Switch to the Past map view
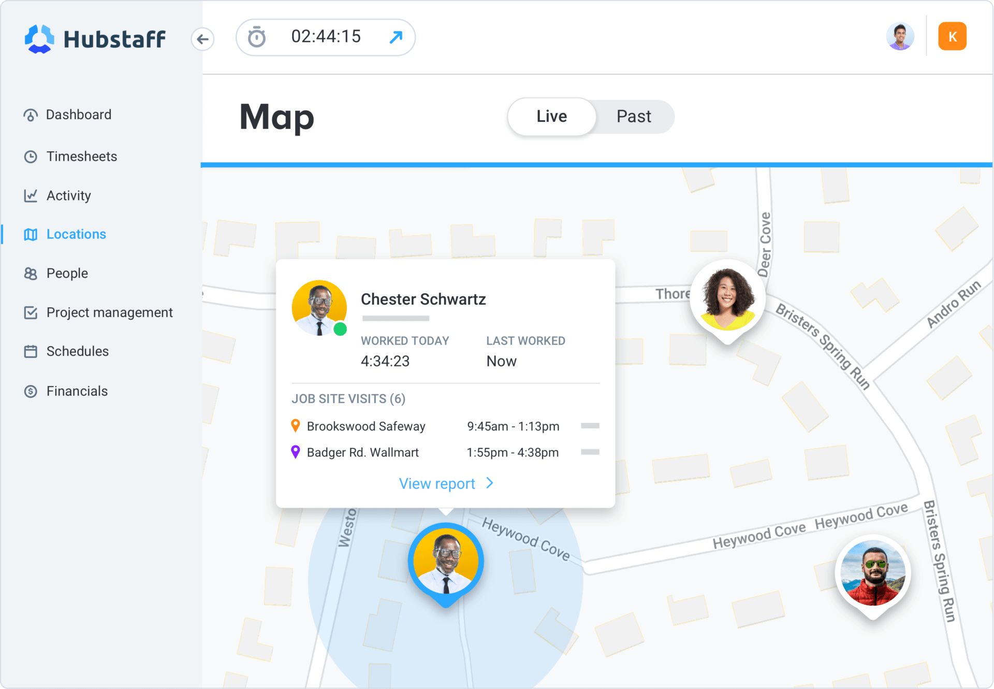Image resolution: width=994 pixels, height=689 pixels. (x=634, y=116)
